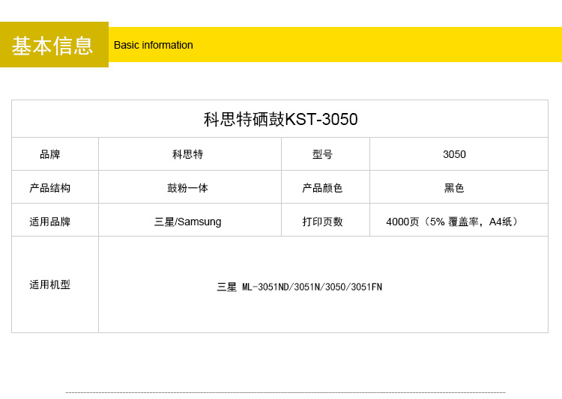Image resolution: width=562 pixels, height=399 pixels.
Task: Click the 适用机型 label cell
Action: 50,284
